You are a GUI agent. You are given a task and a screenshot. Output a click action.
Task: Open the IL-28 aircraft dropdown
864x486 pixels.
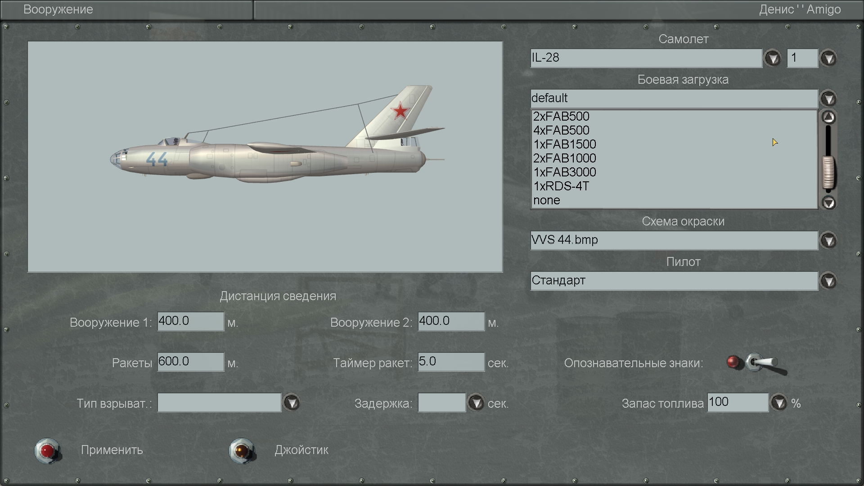(773, 58)
